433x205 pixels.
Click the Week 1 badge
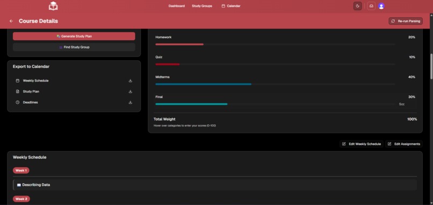(x=21, y=171)
